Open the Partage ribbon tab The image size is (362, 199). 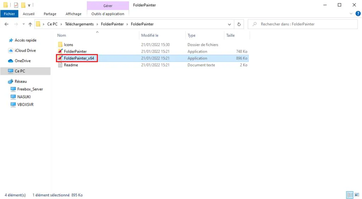tap(50, 14)
